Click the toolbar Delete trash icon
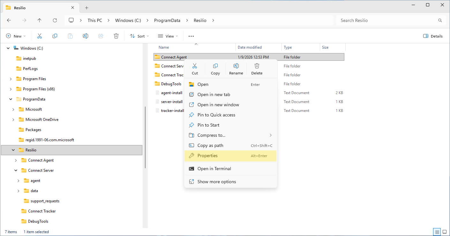The height and width of the screenshot is (236, 450). click(x=116, y=36)
